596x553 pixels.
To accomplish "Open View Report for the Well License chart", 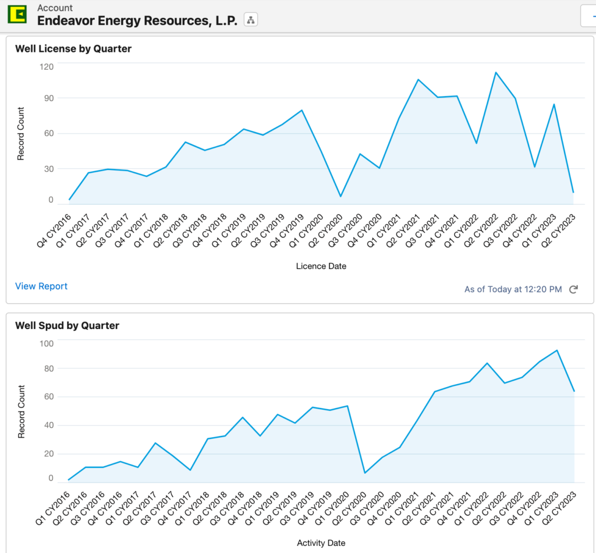I will coord(41,286).
